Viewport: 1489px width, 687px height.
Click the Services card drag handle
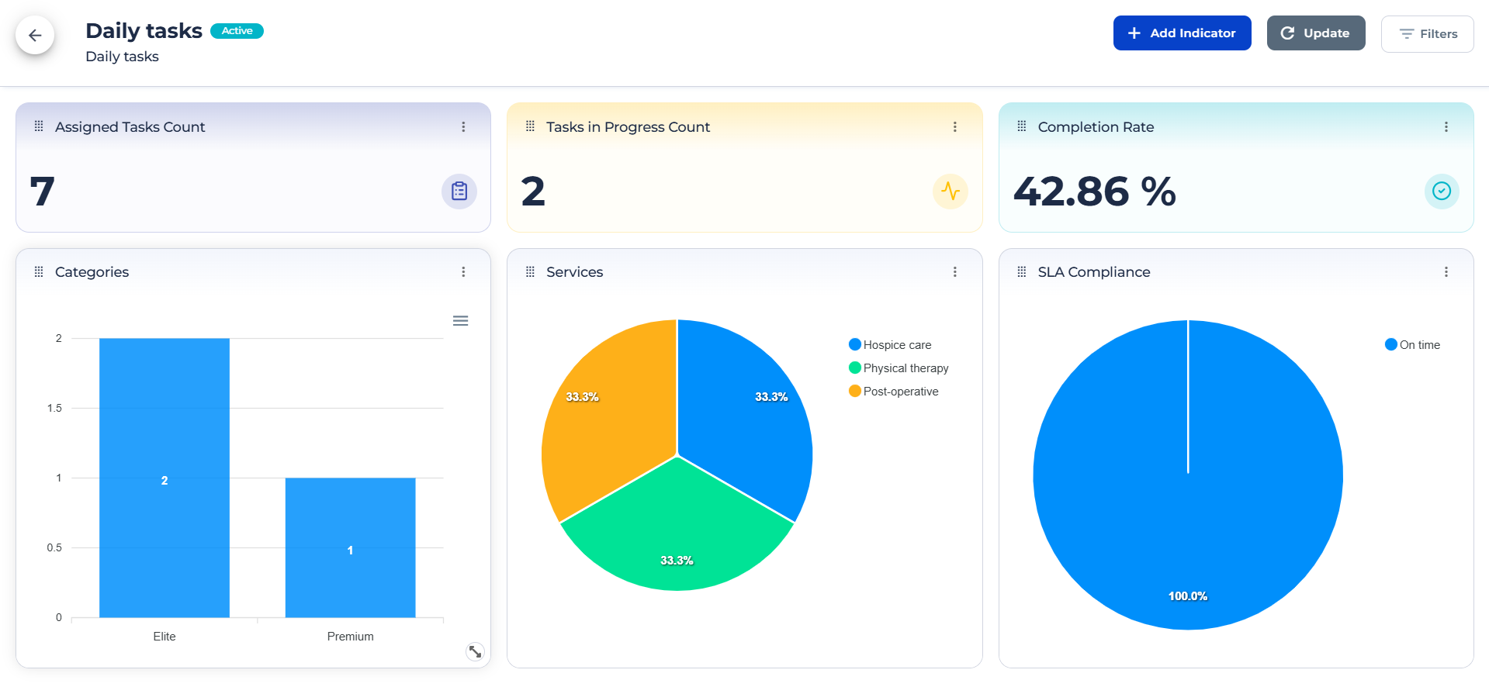[x=530, y=272]
